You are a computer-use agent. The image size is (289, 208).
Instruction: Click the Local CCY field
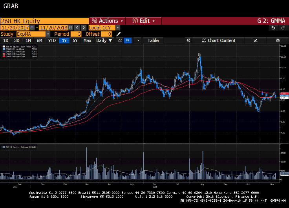point(102,28)
